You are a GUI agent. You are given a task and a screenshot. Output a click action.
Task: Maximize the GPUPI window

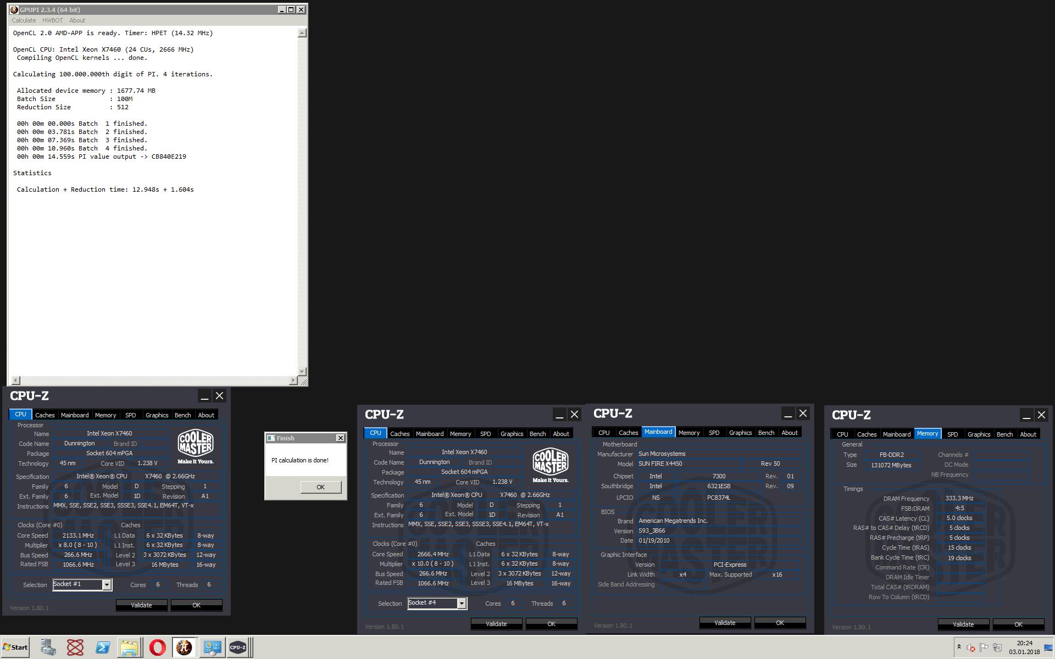pos(291,10)
